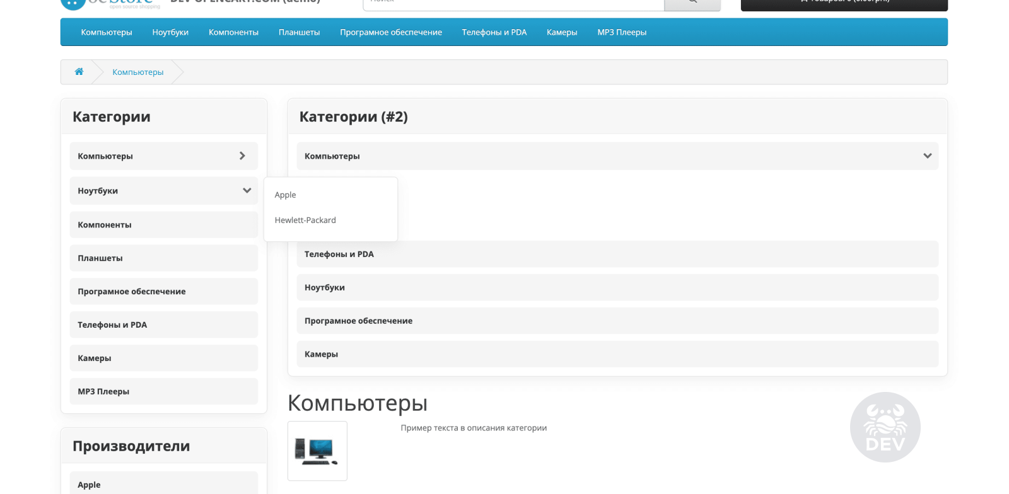Open Камеры in top navigation bar
The height and width of the screenshot is (494, 1009).
(x=562, y=32)
